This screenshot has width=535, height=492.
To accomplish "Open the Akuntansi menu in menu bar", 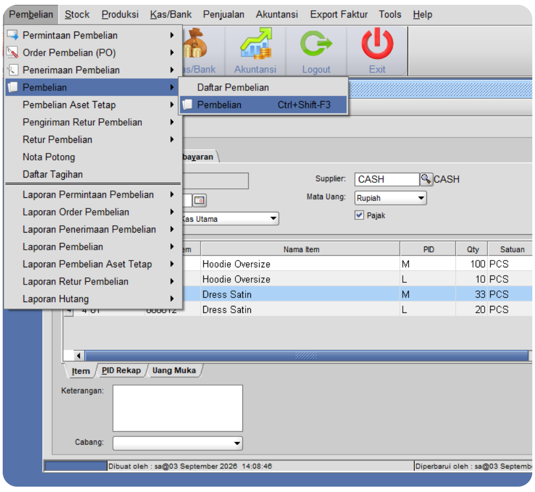I will click(x=277, y=14).
